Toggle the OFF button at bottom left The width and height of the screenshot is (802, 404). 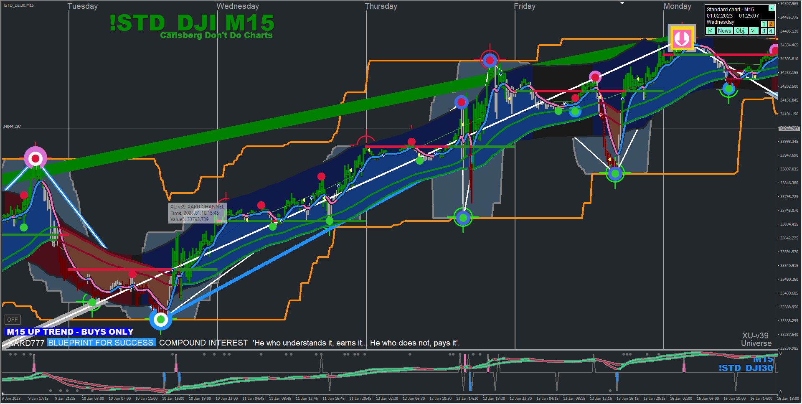click(x=13, y=320)
